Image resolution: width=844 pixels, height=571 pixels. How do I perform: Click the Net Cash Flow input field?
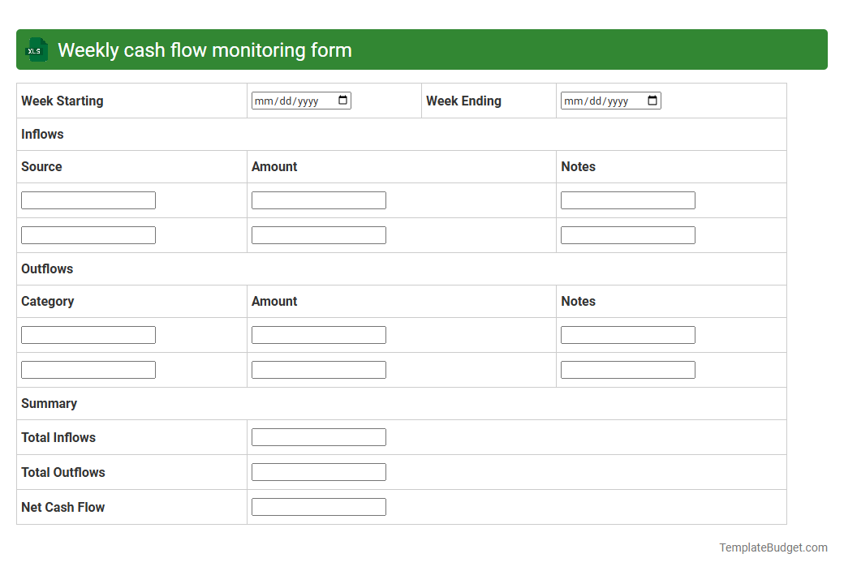pyautogui.click(x=318, y=506)
